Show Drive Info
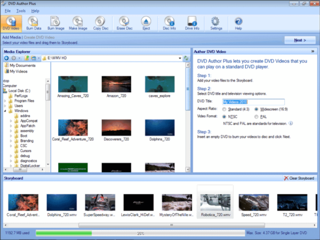 [192, 23]
